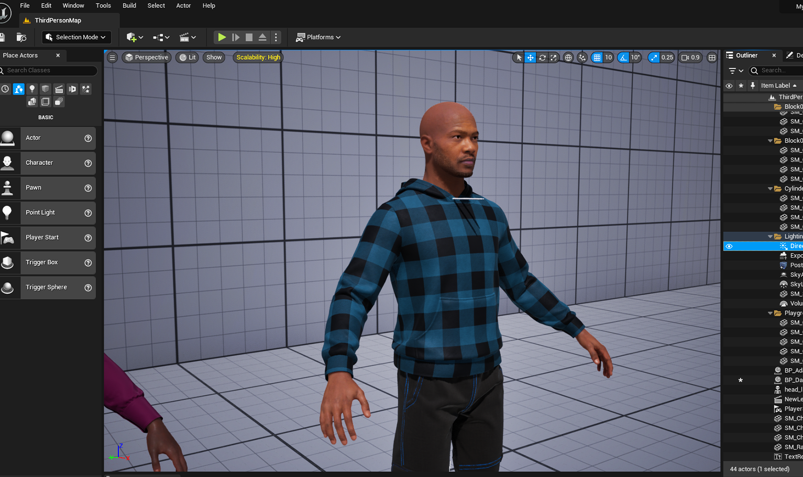Select the Rotate gizmo tool
Screen dimensions: 803x477
tap(542, 58)
